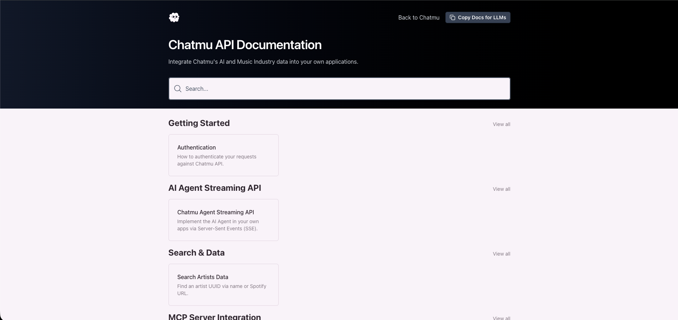The image size is (678, 320).
Task: View all Getting Started articles
Action: click(501, 124)
